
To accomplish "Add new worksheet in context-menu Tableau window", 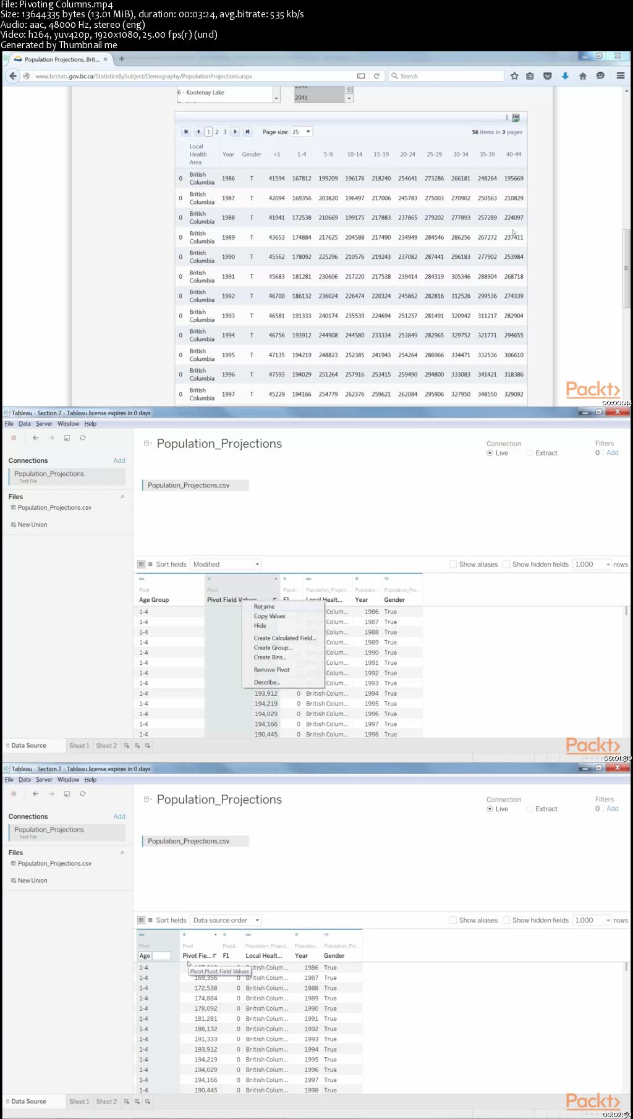I will [x=126, y=746].
